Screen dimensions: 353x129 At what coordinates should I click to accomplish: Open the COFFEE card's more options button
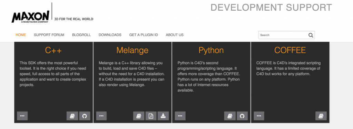(259, 116)
